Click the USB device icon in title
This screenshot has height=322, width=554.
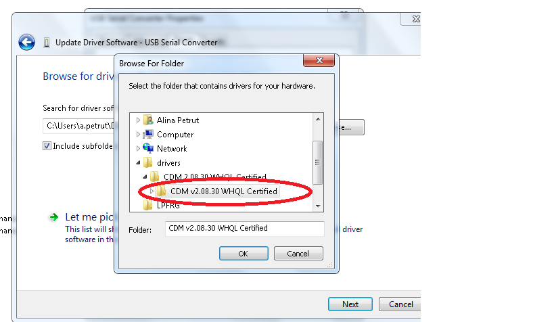click(46, 43)
